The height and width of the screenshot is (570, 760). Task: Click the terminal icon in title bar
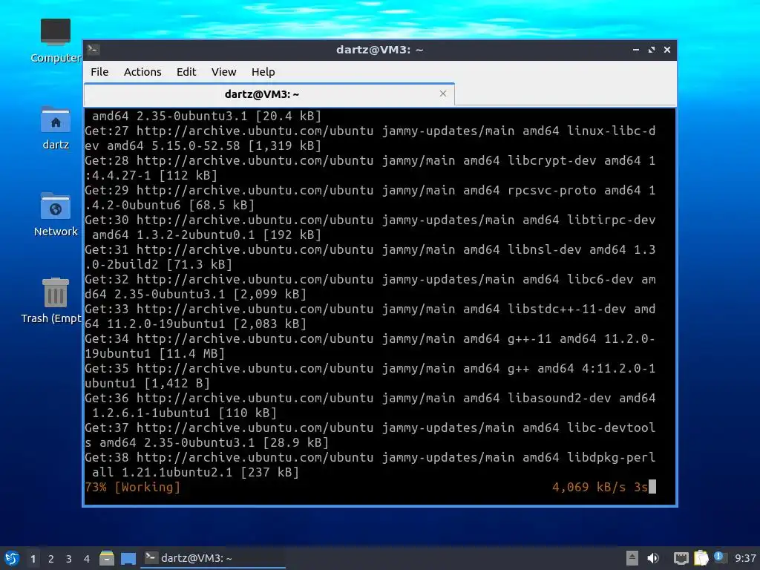tap(94, 49)
